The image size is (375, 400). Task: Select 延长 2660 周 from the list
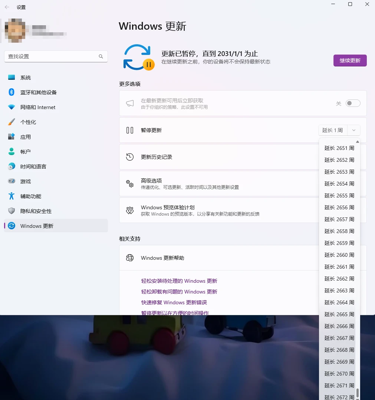339,255
